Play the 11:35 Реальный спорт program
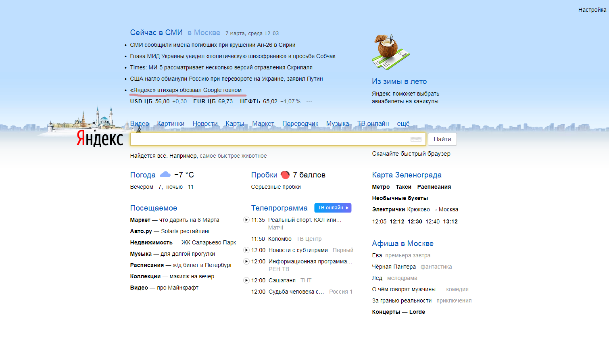Viewport: 609px width, 340px height. coord(246,220)
